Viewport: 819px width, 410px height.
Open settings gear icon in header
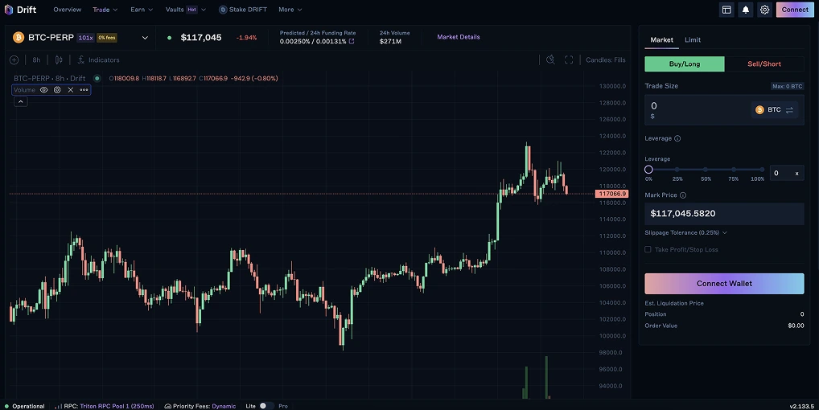click(764, 10)
